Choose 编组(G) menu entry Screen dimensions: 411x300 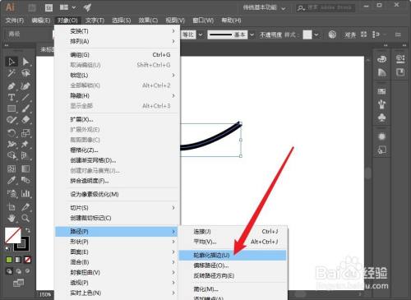[x=118, y=55]
